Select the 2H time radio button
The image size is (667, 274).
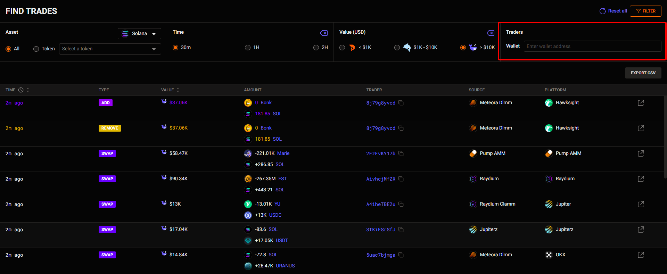point(316,48)
